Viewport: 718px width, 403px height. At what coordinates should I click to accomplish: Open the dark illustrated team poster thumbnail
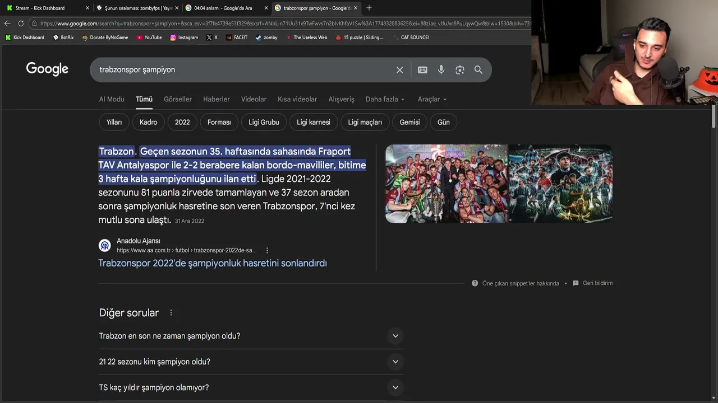[x=560, y=184]
